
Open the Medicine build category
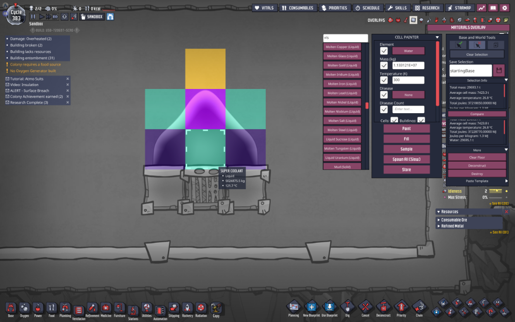tap(106, 309)
